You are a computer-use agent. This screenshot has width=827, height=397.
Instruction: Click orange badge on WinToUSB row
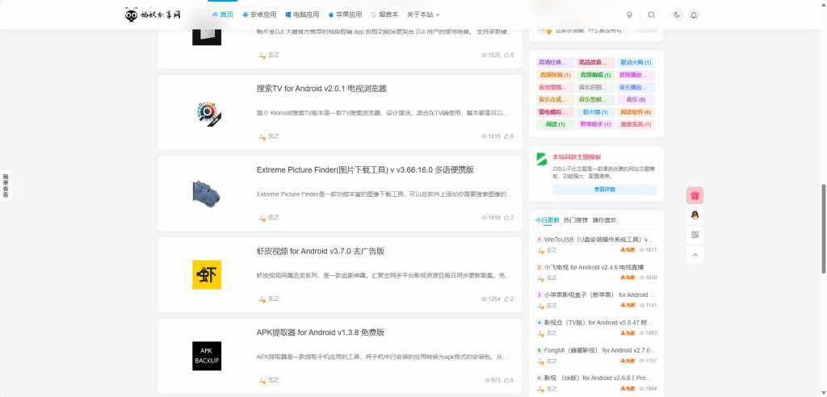tap(628, 250)
